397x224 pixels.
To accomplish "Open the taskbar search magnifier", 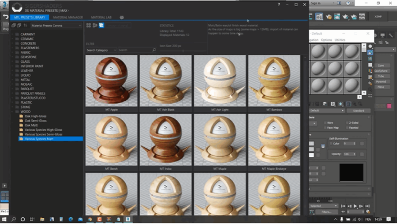I will (13, 219).
